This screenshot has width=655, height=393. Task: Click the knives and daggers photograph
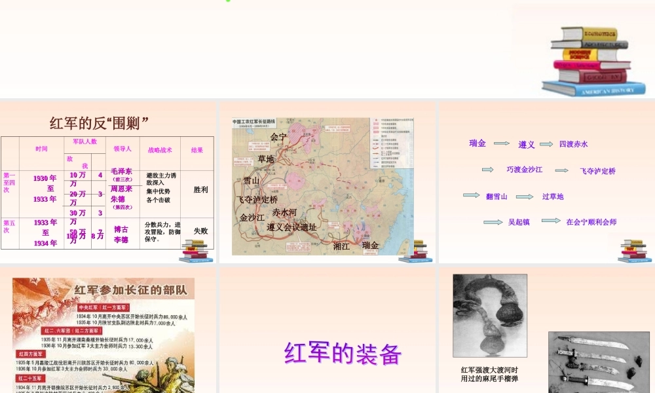point(599,362)
